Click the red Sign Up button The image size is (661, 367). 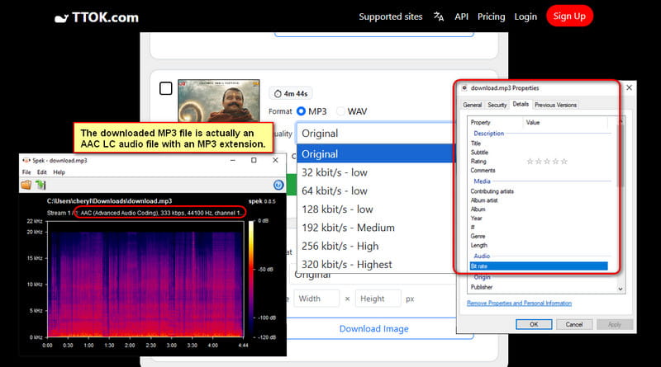click(569, 16)
